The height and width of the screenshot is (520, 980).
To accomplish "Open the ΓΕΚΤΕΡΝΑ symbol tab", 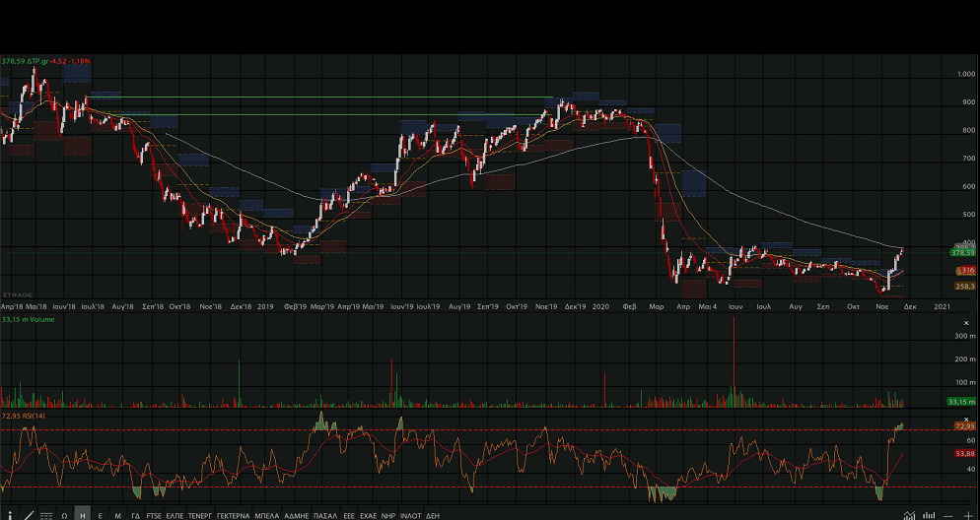I will pos(234,515).
